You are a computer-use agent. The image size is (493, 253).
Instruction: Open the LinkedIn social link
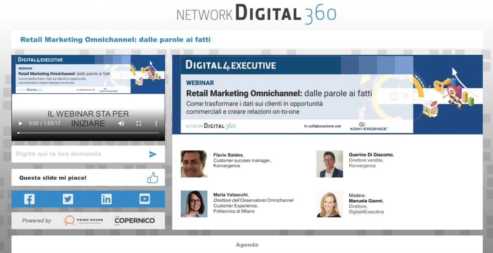(x=106, y=199)
